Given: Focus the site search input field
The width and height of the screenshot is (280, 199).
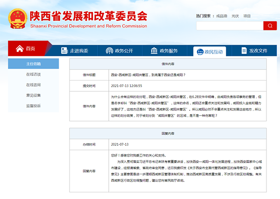Looking at the screenshot, I should (x=229, y=26).
